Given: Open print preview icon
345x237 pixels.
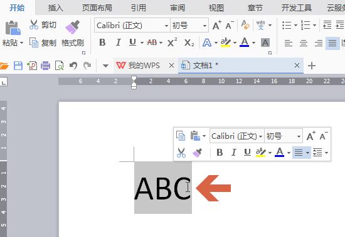Looking at the screenshot, I should (x=59, y=66).
